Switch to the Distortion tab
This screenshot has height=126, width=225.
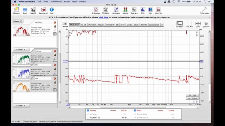[92, 25]
